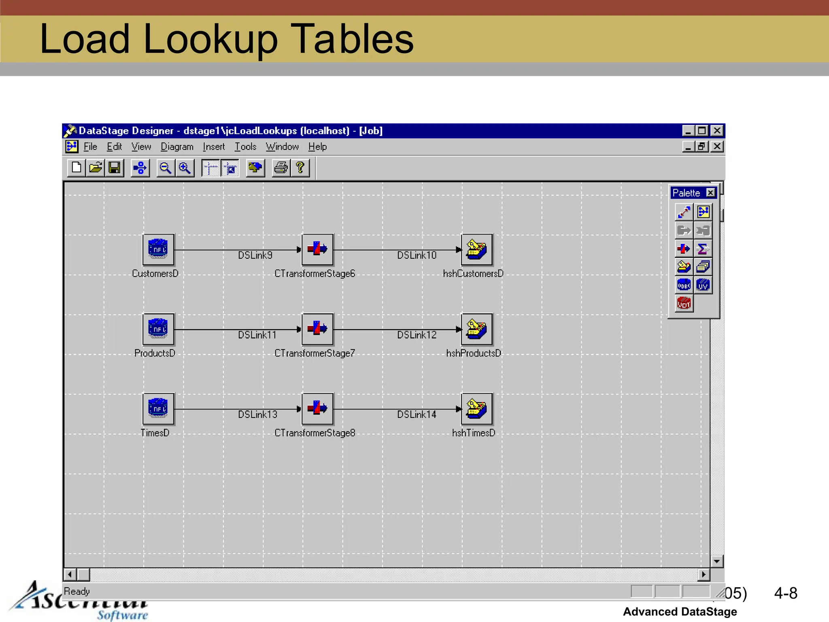
Task: Click the horizontal scrollbar right arrow
Action: point(704,574)
